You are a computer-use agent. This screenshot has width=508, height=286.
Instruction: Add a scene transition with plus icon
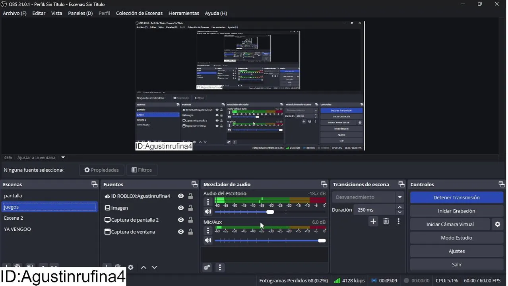pos(373,221)
